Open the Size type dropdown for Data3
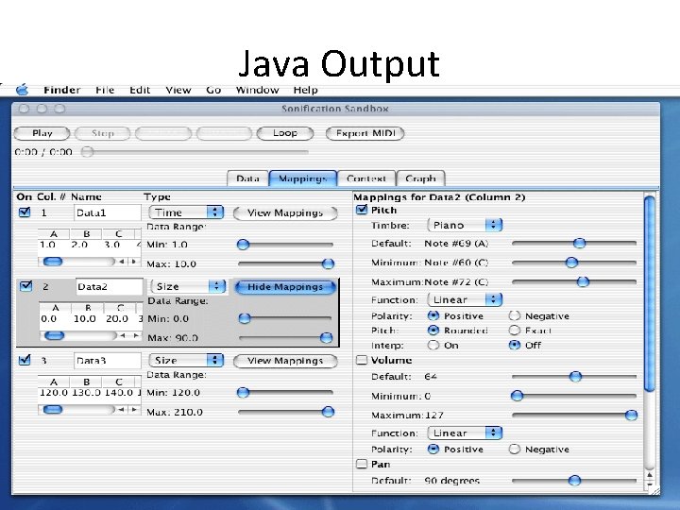This screenshot has width=680, height=510. [186, 361]
